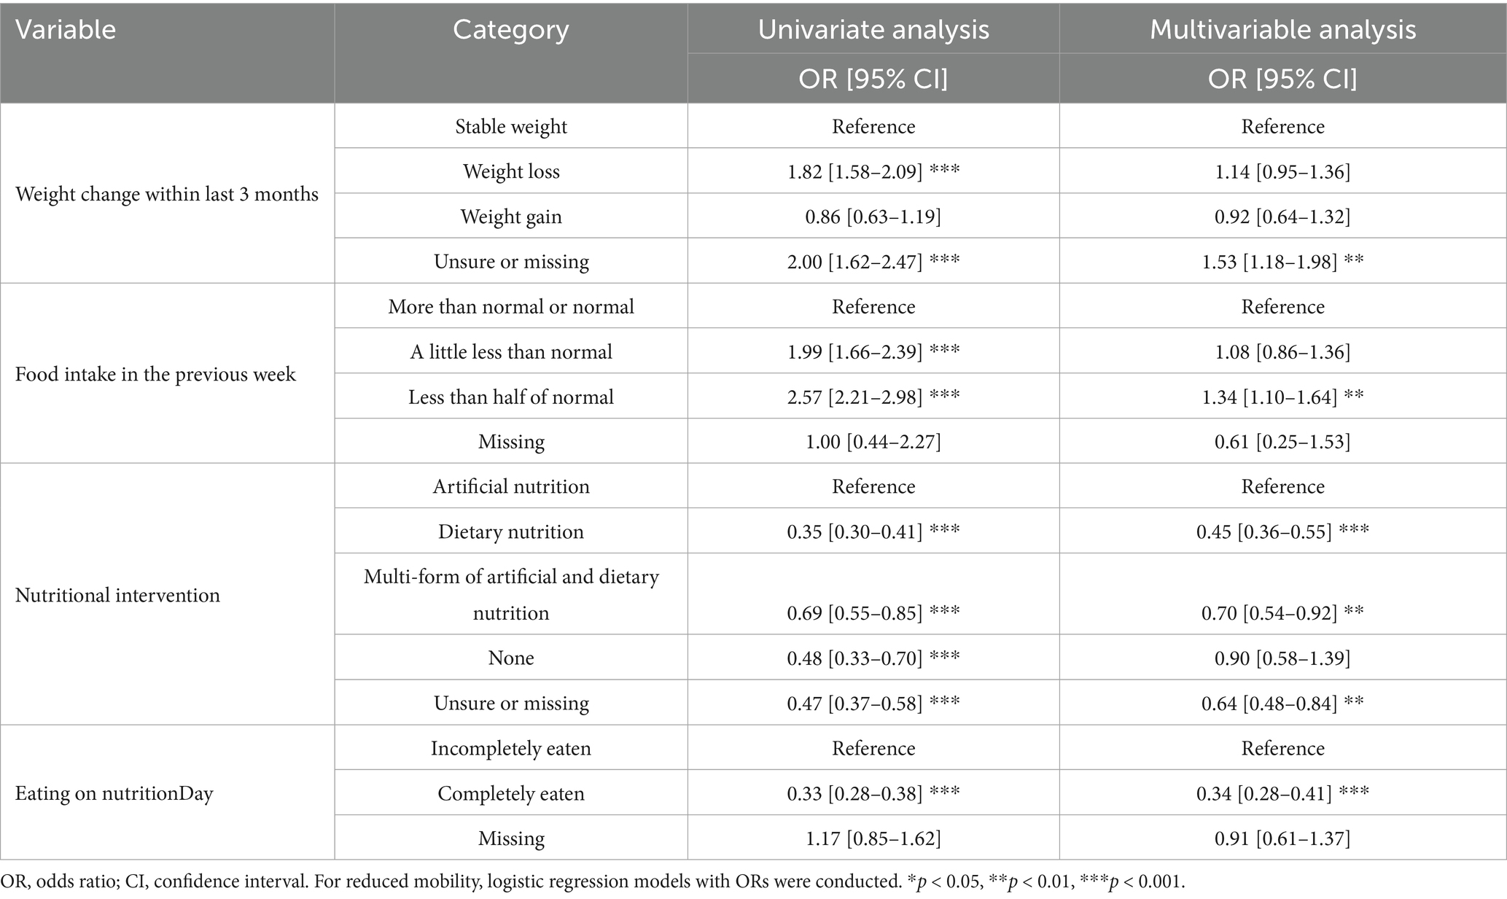
Task: Click the Multivariable analysis header
Action: (x=1282, y=30)
